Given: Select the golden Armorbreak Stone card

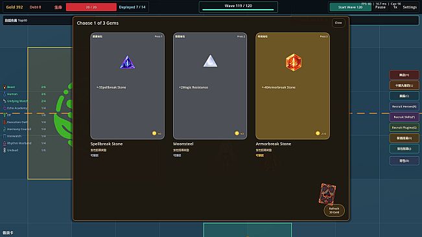Looking at the screenshot, I should [x=292, y=85].
